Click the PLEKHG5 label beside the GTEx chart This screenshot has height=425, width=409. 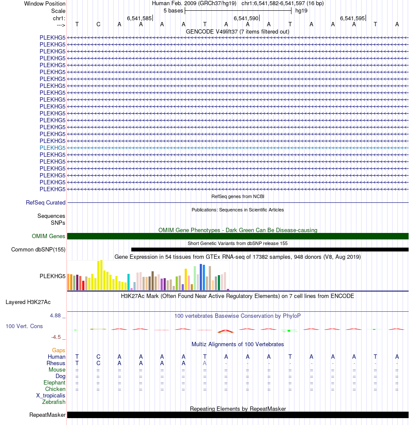(x=53, y=276)
